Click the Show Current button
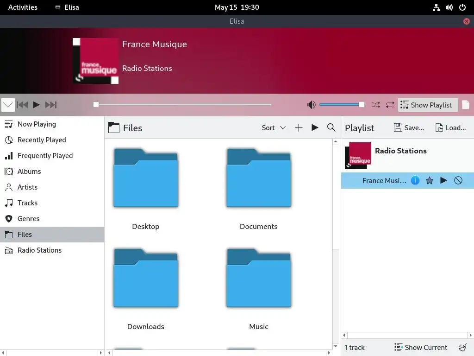 click(421, 347)
